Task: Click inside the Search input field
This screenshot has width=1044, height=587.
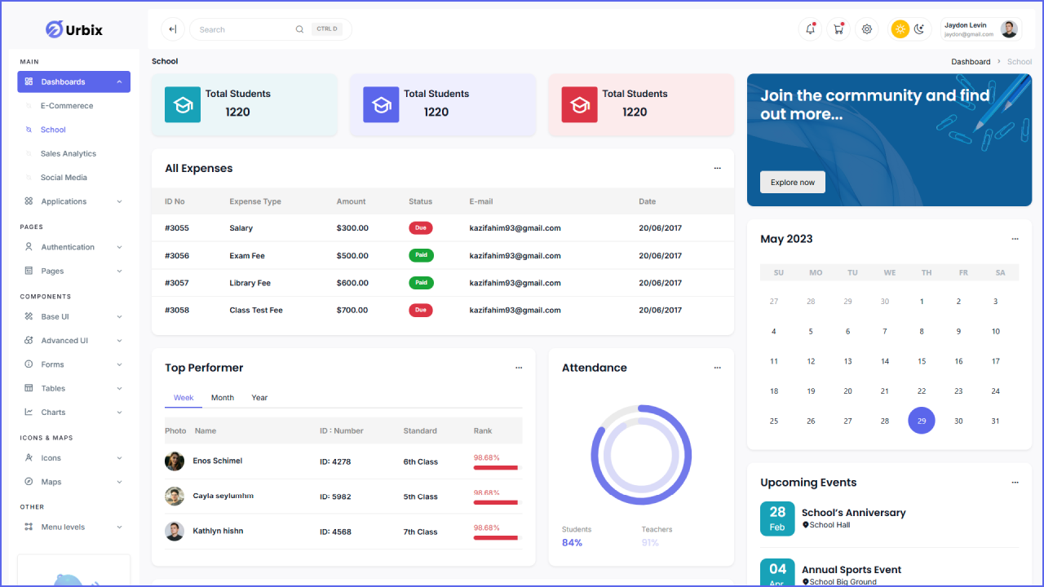Action: (245, 29)
